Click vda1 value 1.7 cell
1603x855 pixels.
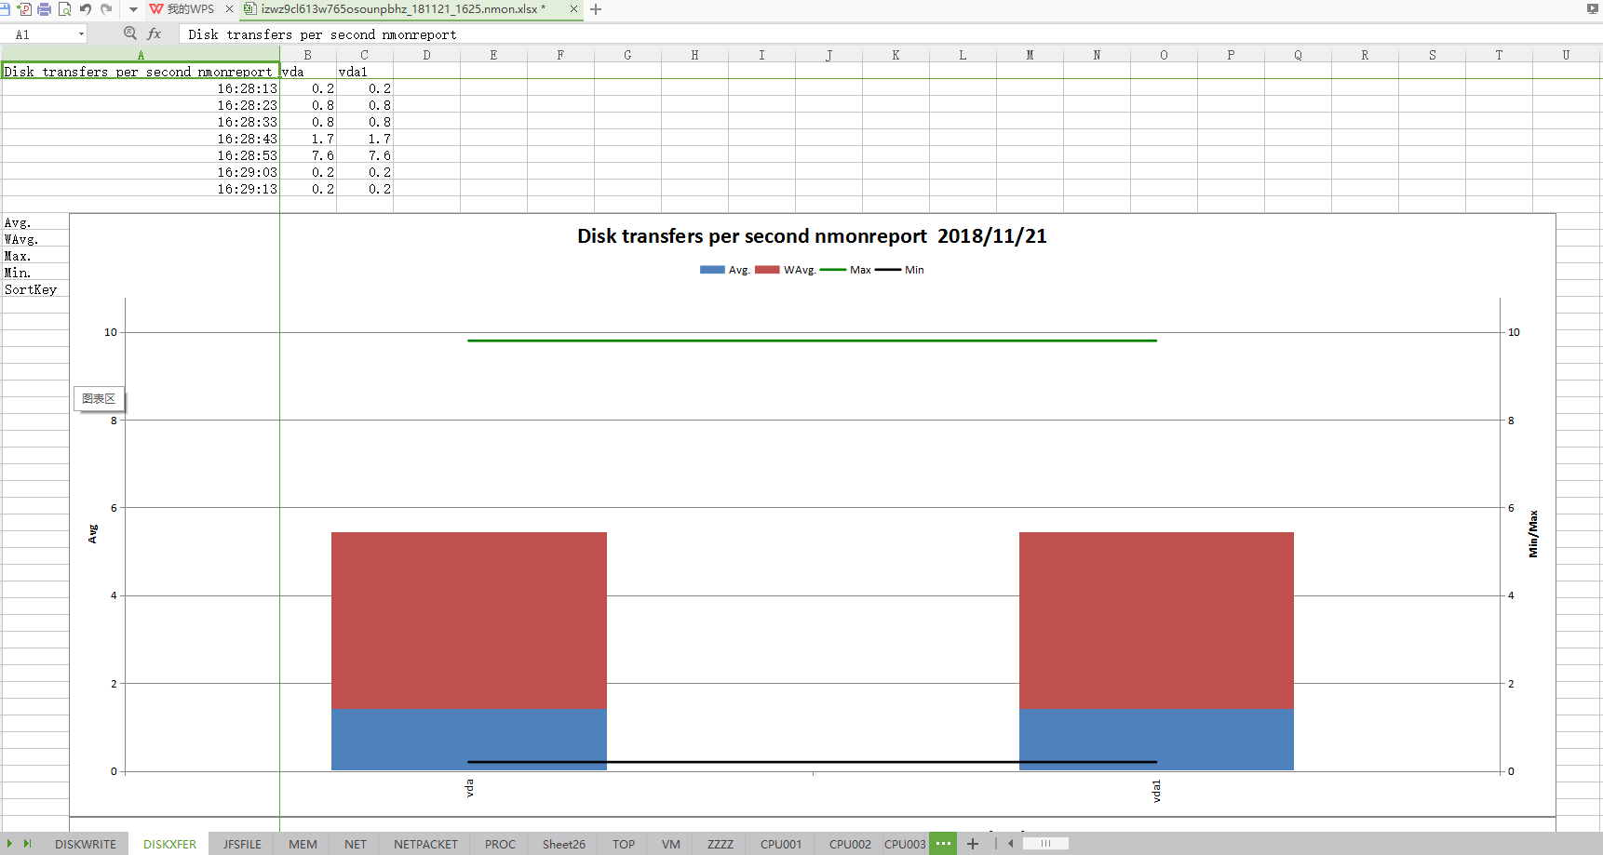365,139
